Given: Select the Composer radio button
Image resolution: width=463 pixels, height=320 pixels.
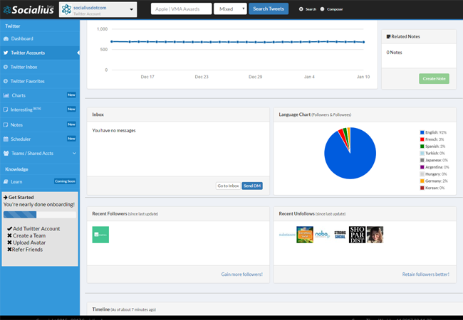Looking at the screenshot, I should [x=322, y=9].
